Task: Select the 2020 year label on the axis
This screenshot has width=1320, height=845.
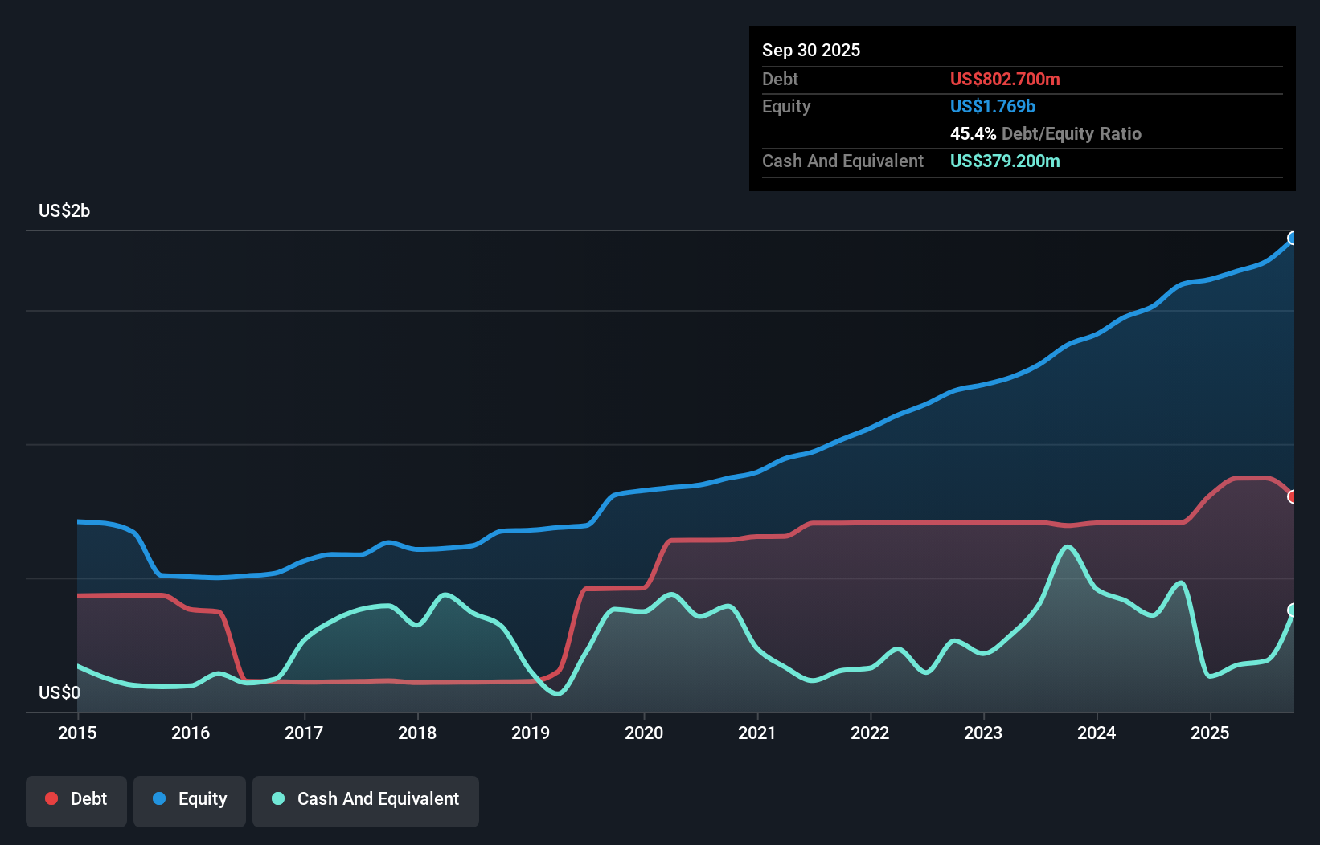Action: point(643,733)
